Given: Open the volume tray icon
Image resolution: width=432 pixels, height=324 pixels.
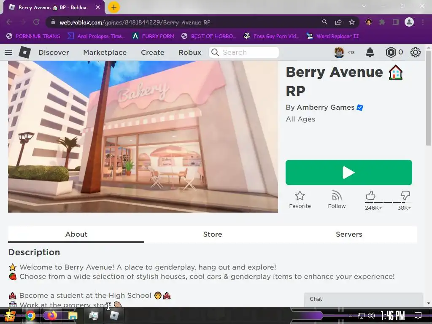Looking at the screenshot, I should tap(371, 316).
